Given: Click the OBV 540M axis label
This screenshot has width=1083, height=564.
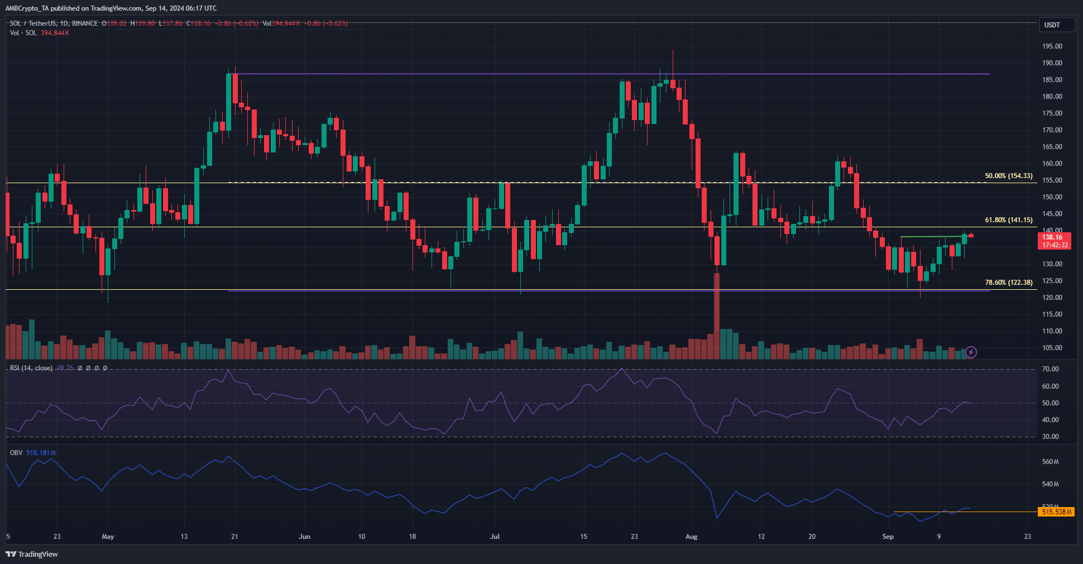Looking at the screenshot, I should tap(1051, 484).
